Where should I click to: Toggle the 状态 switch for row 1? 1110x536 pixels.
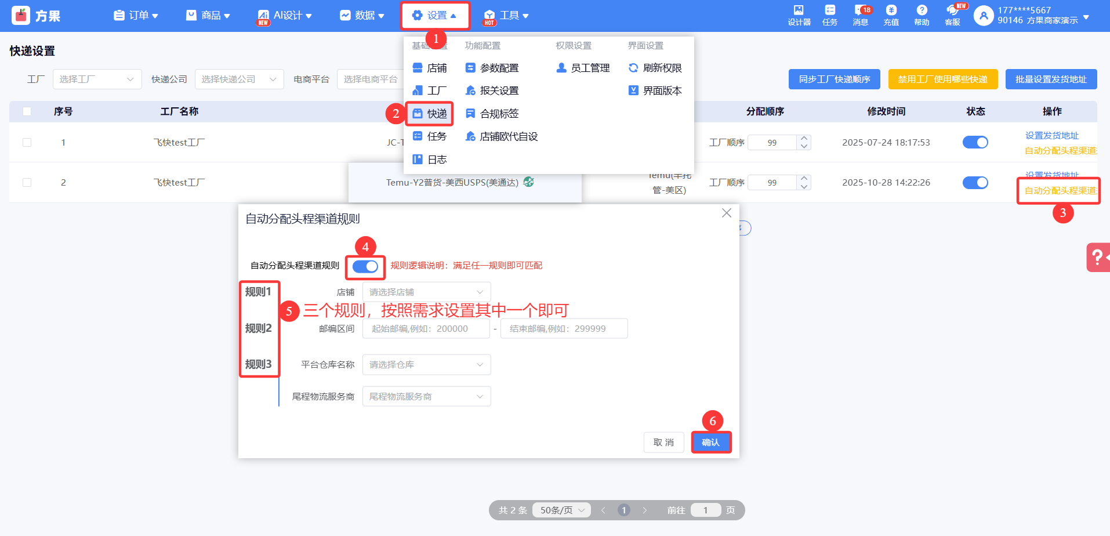(x=975, y=142)
